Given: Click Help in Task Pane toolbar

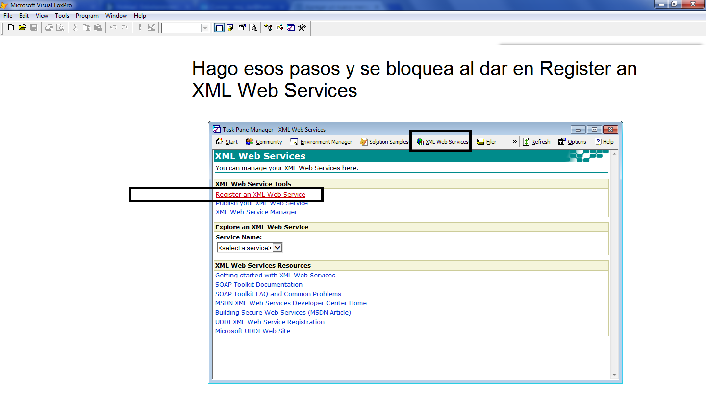Looking at the screenshot, I should tap(604, 142).
